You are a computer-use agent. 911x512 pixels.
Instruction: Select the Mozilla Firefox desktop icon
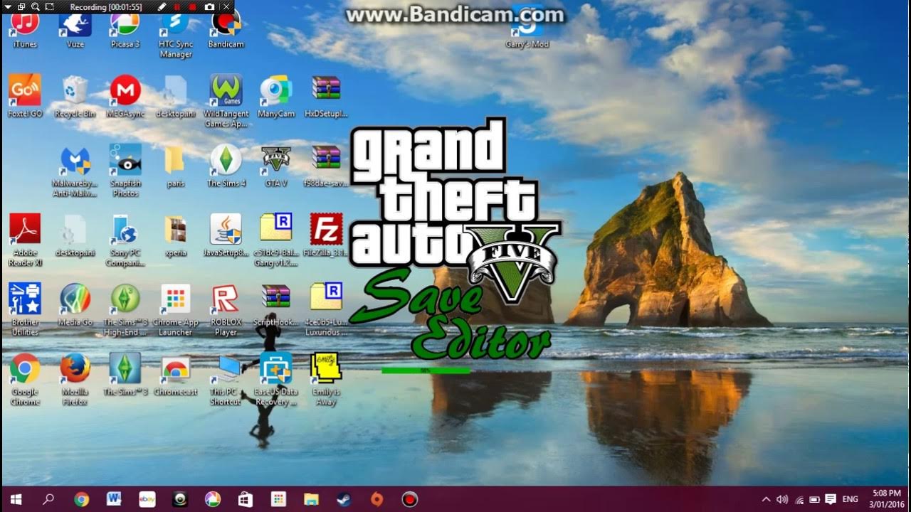[75, 380]
